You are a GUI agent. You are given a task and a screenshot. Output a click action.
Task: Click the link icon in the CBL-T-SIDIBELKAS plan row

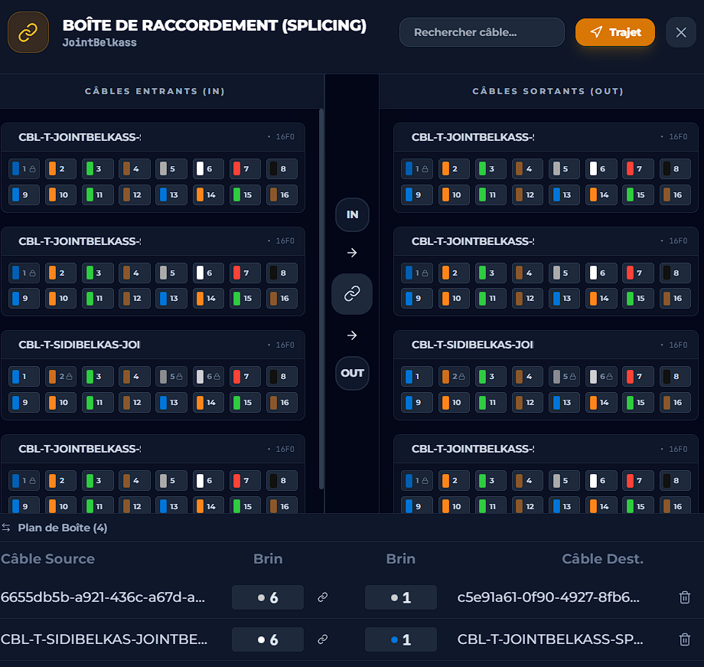point(323,639)
